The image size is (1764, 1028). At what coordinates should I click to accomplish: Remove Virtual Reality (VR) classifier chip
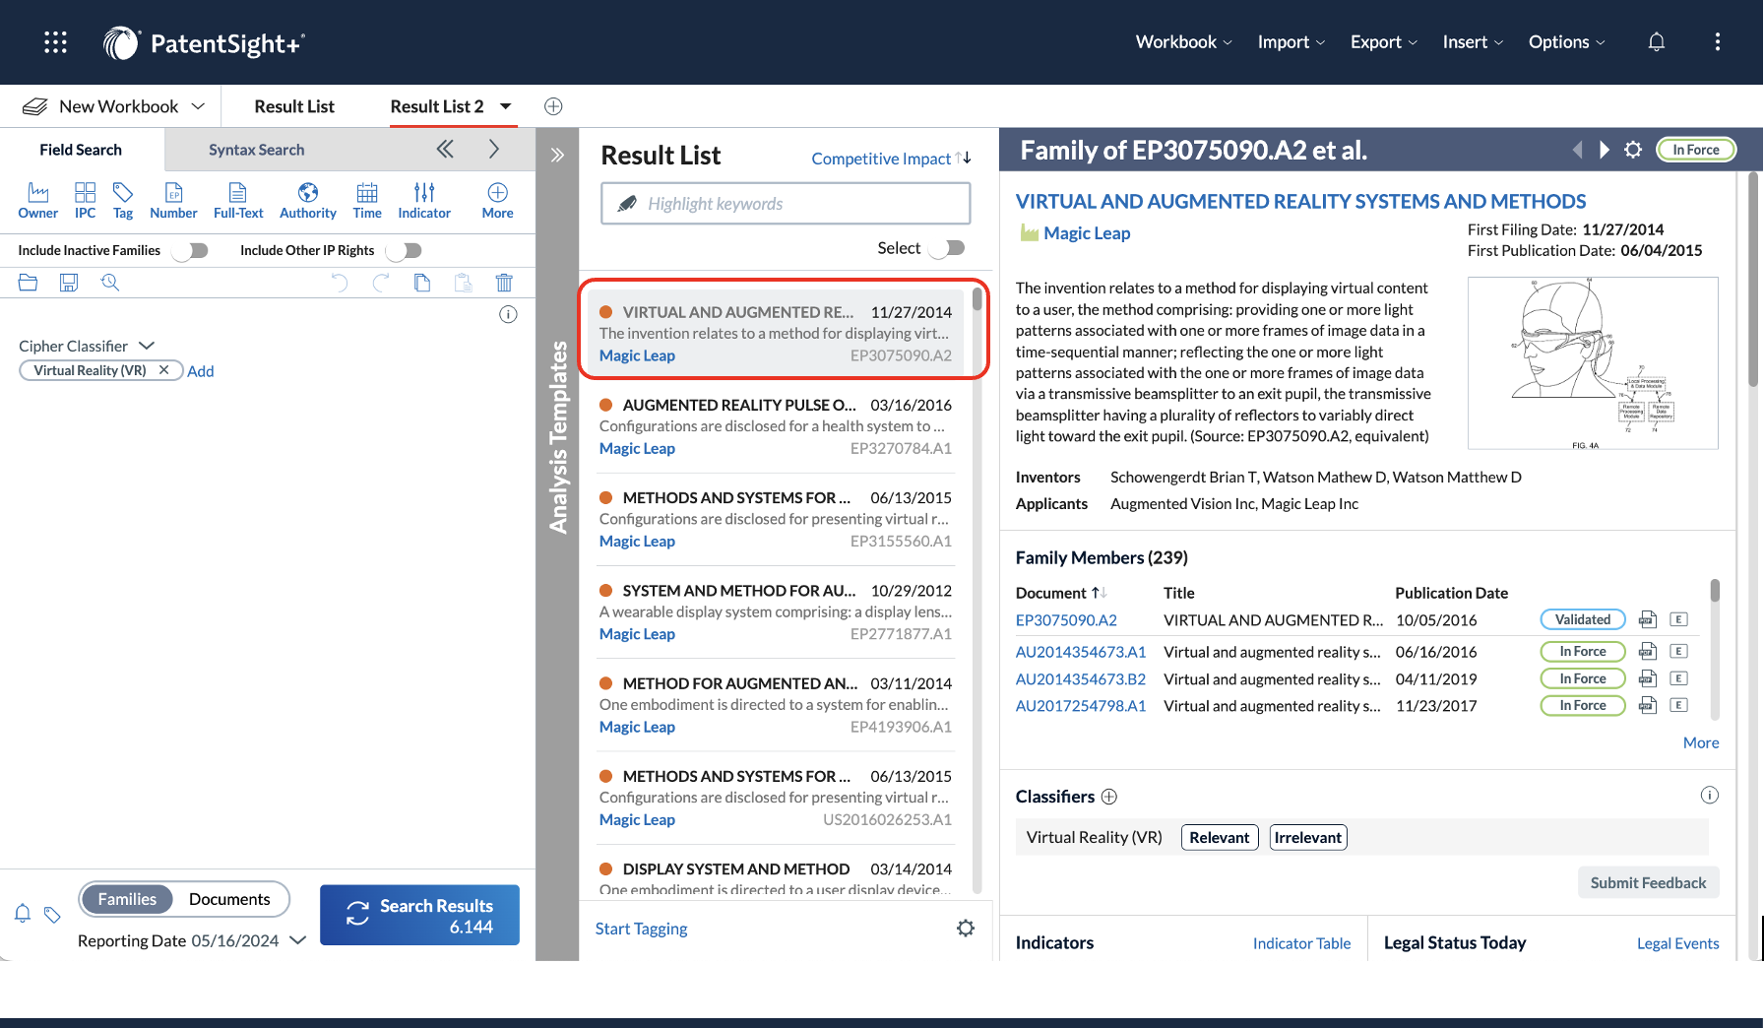164,370
